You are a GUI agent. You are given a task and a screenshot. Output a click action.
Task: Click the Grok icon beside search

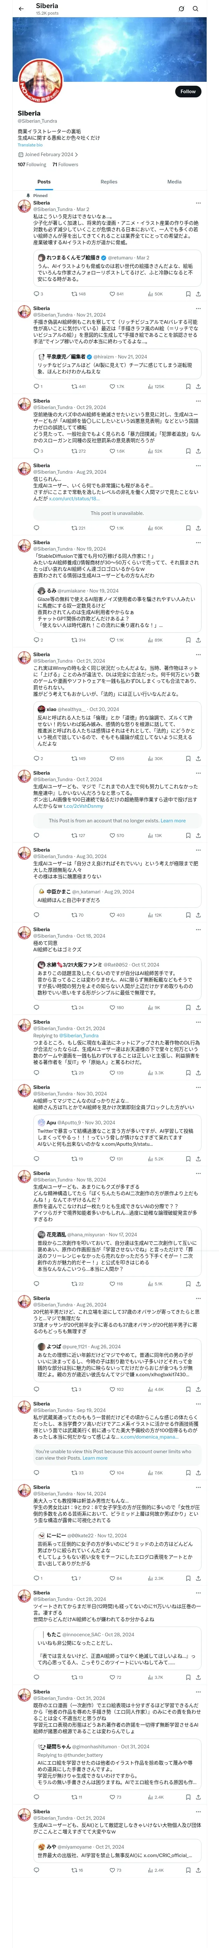[181, 9]
